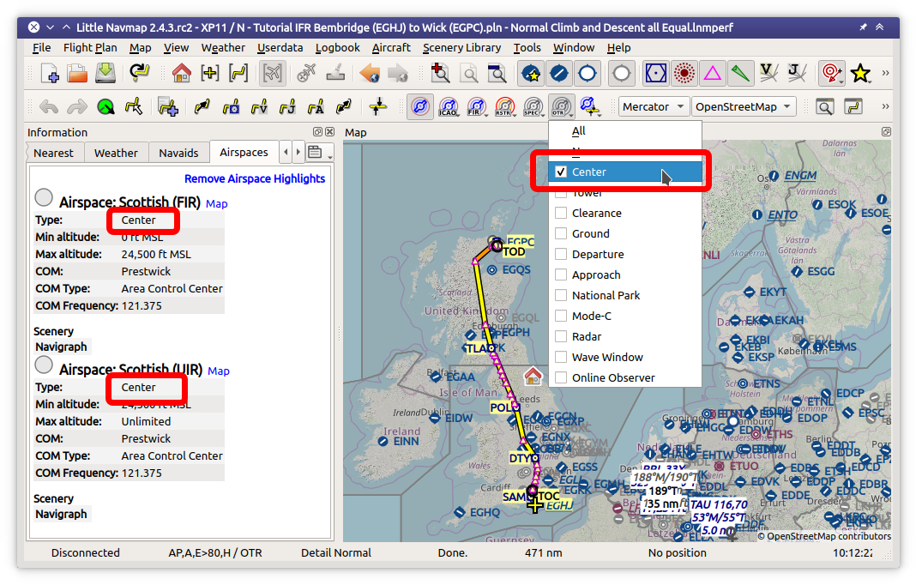Toggle Victor airways V icon

click(768, 73)
